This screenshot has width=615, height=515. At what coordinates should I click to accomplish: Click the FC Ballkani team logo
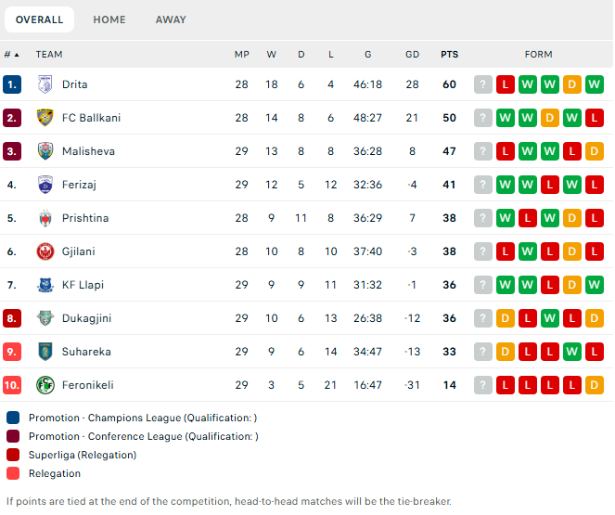point(45,118)
